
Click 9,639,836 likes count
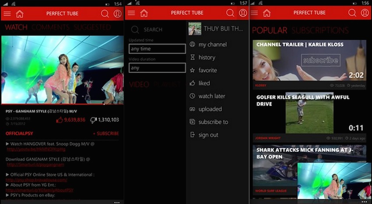(74, 120)
